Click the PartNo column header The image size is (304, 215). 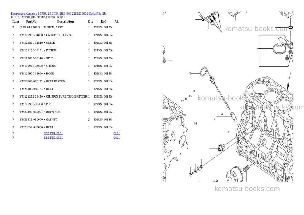pos(31,21)
